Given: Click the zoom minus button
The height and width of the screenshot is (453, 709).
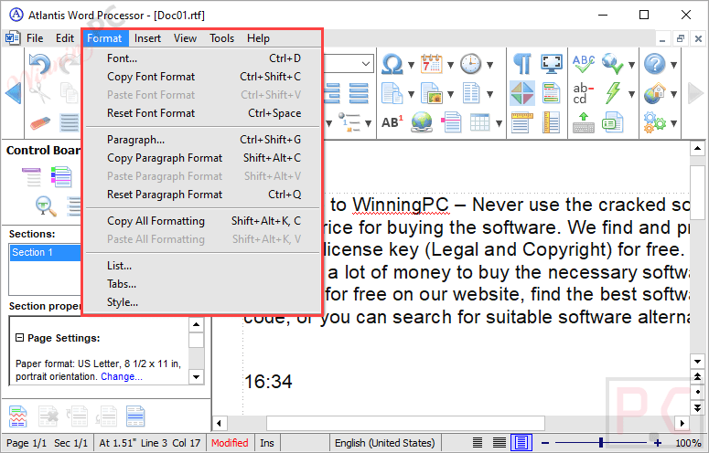Looking at the screenshot, I should [x=545, y=443].
